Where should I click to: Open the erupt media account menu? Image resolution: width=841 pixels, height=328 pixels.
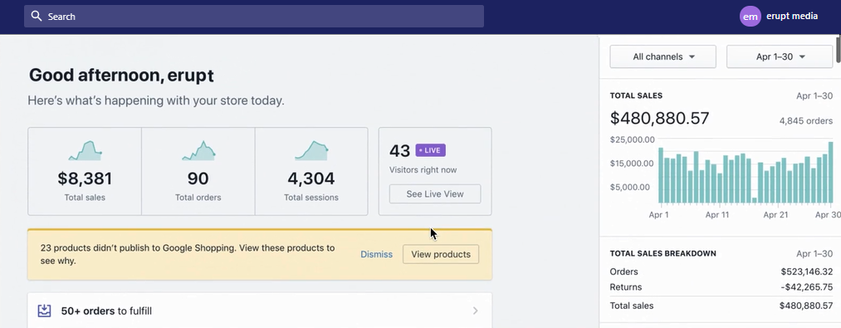779,16
